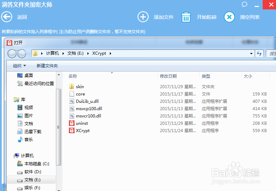Click the 添加文件 text button
This screenshot has height=191, width=276.
pos(164,17)
